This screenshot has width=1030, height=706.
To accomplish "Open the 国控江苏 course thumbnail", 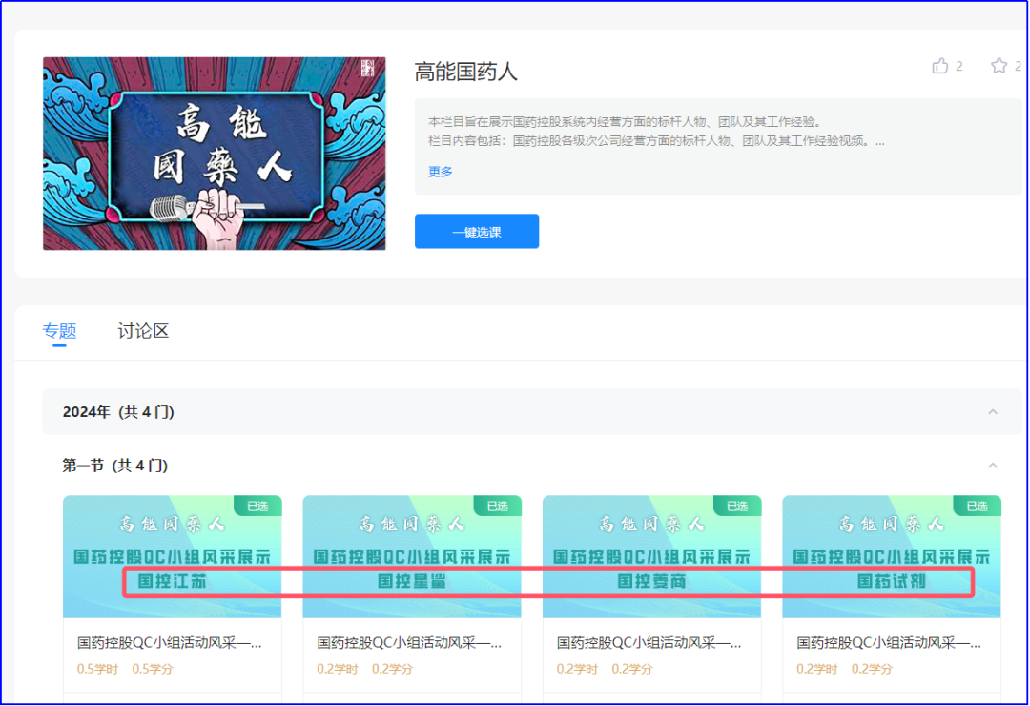I will pos(172,556).
